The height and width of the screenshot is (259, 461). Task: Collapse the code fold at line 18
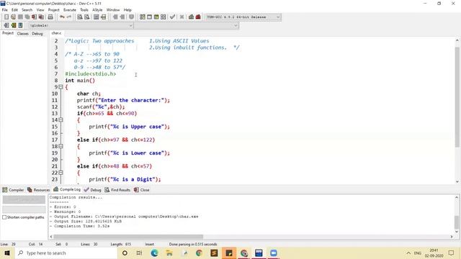pyautogui.click(x=61, y=146)
